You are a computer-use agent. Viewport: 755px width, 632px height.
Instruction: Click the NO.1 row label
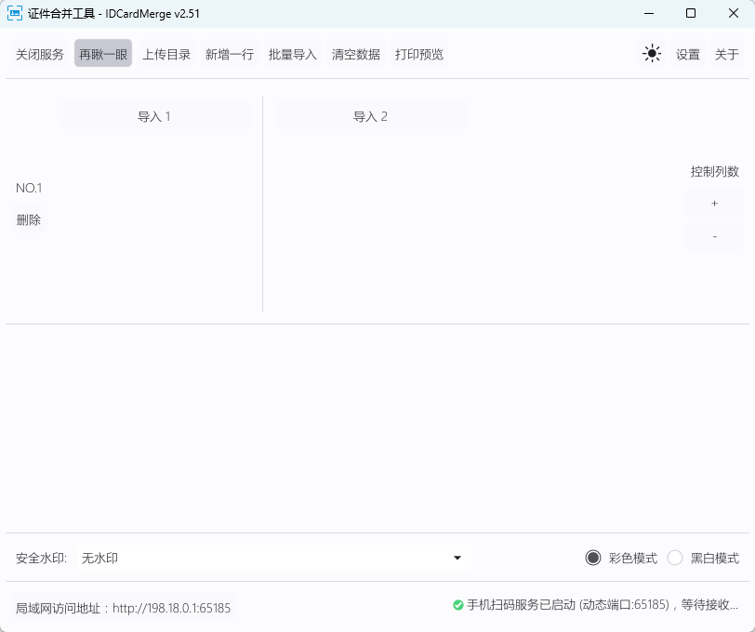(x=29, y=188)
